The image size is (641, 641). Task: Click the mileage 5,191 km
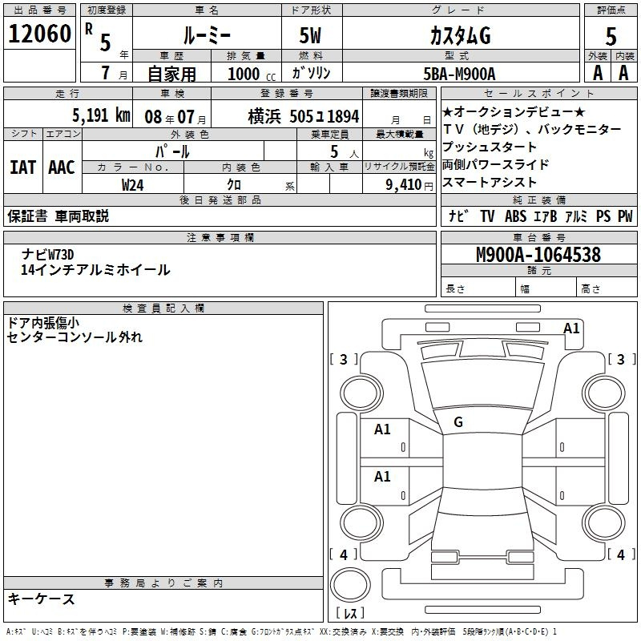[x=101, y=115]
